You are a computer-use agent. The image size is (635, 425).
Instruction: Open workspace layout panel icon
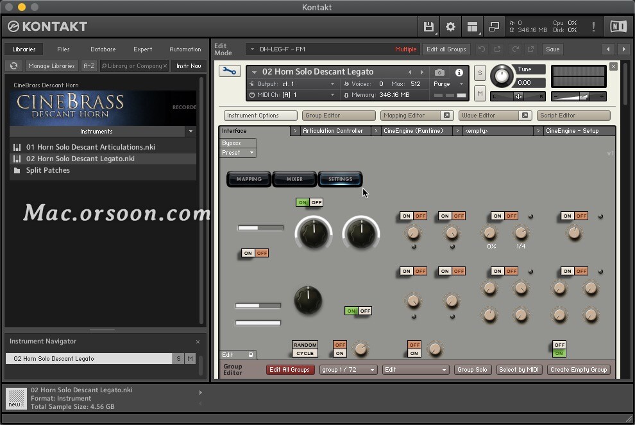coord(472,27)
